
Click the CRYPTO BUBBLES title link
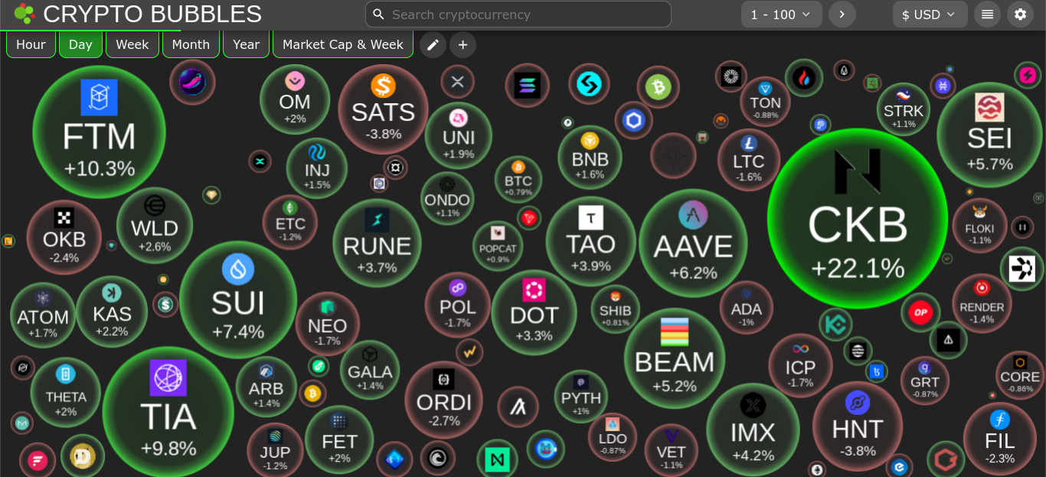tap(152, 14)
